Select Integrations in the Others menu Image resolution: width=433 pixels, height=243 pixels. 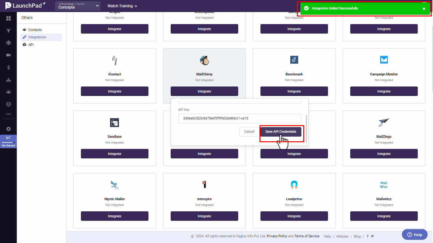(41, 37)
